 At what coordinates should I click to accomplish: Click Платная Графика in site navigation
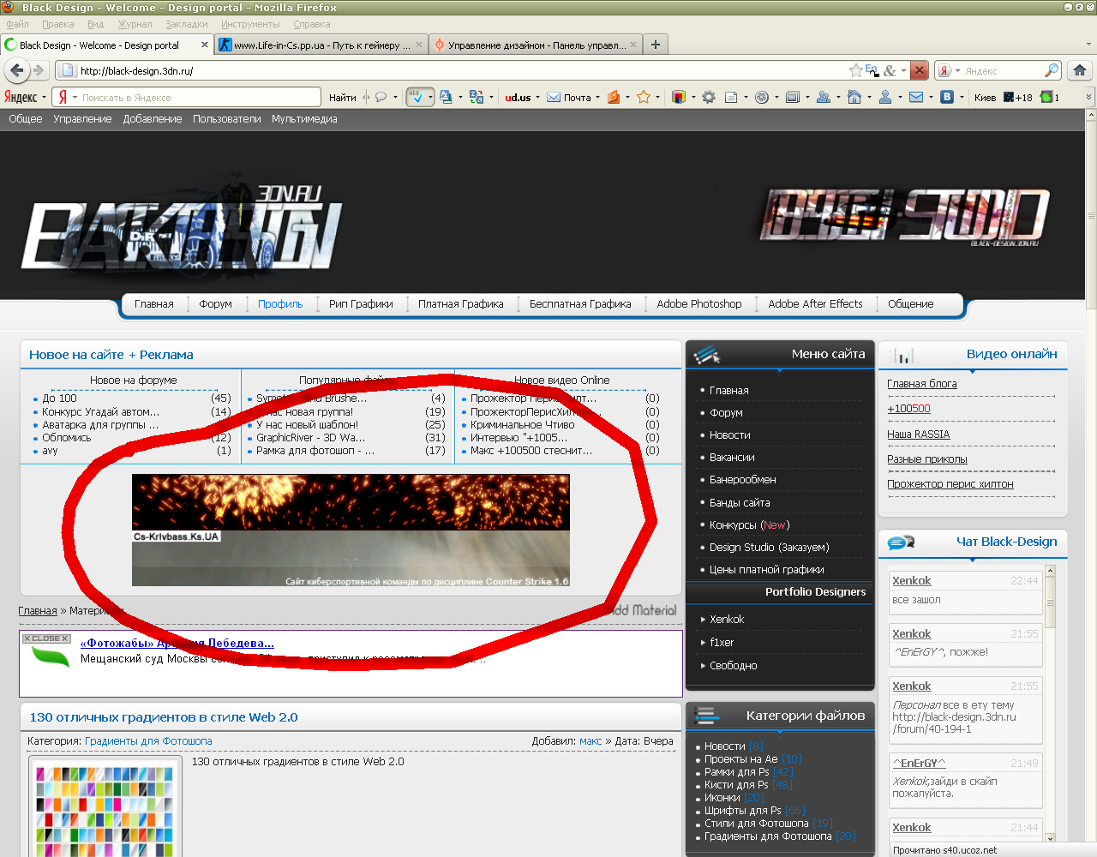point(461,303)
